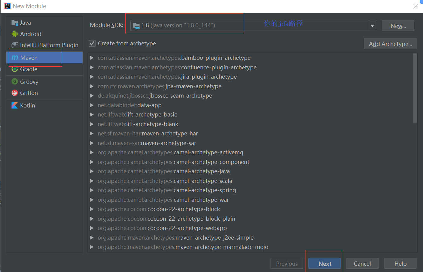Select Kotlin module type

(44, 105)
